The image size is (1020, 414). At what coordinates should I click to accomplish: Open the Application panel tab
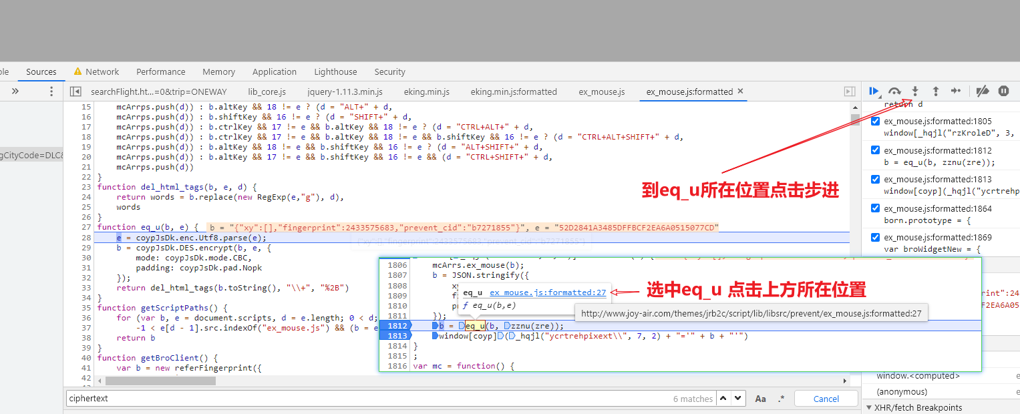[275, 71]
